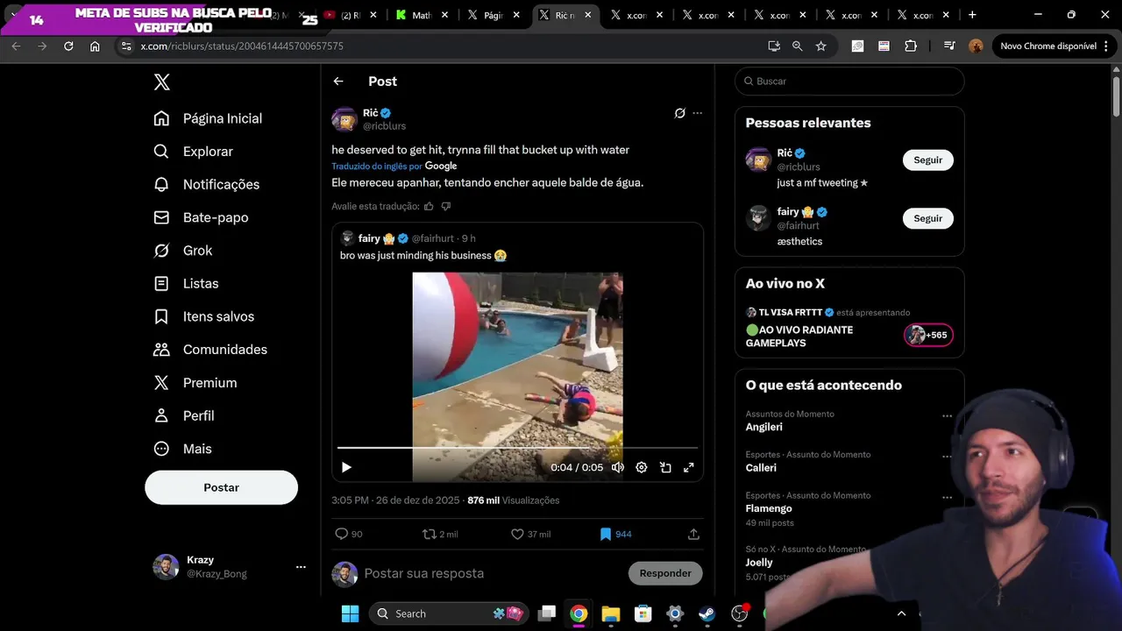Screen dimensions: 1122x631
Task: Open Steam from the taskbar
Action: (707, 613)
